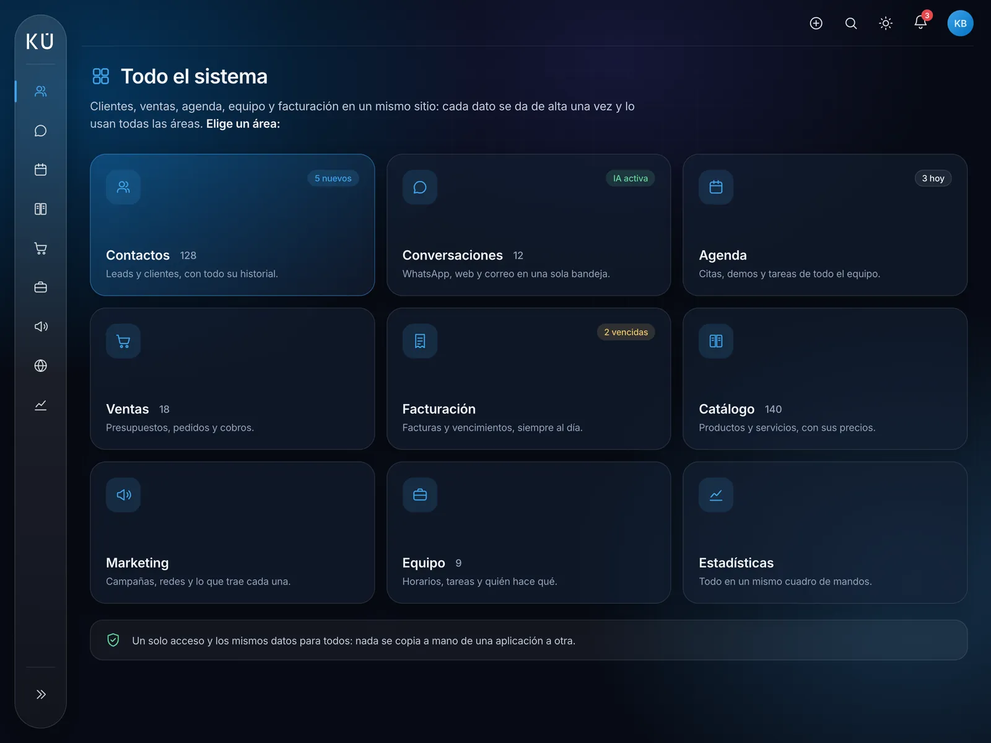Click the shield check icon in the footer banner
991x743 pixels.
click(113, 640)
